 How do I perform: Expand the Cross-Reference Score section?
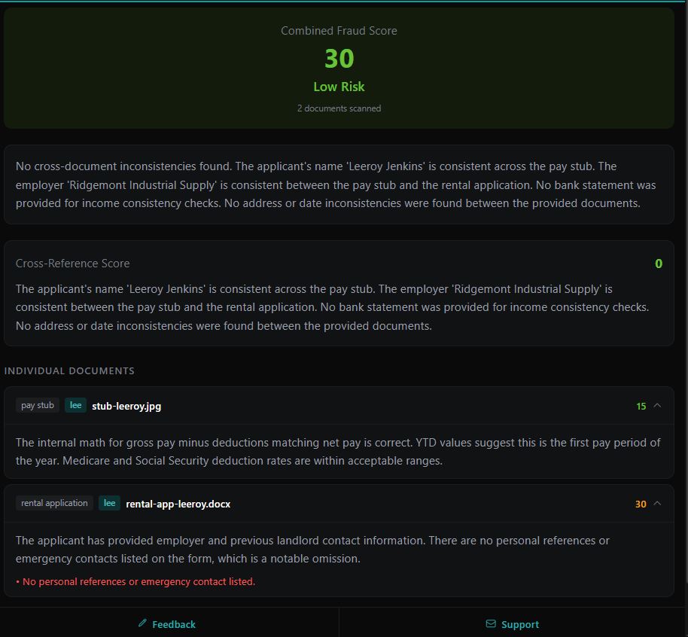[72, 264]
